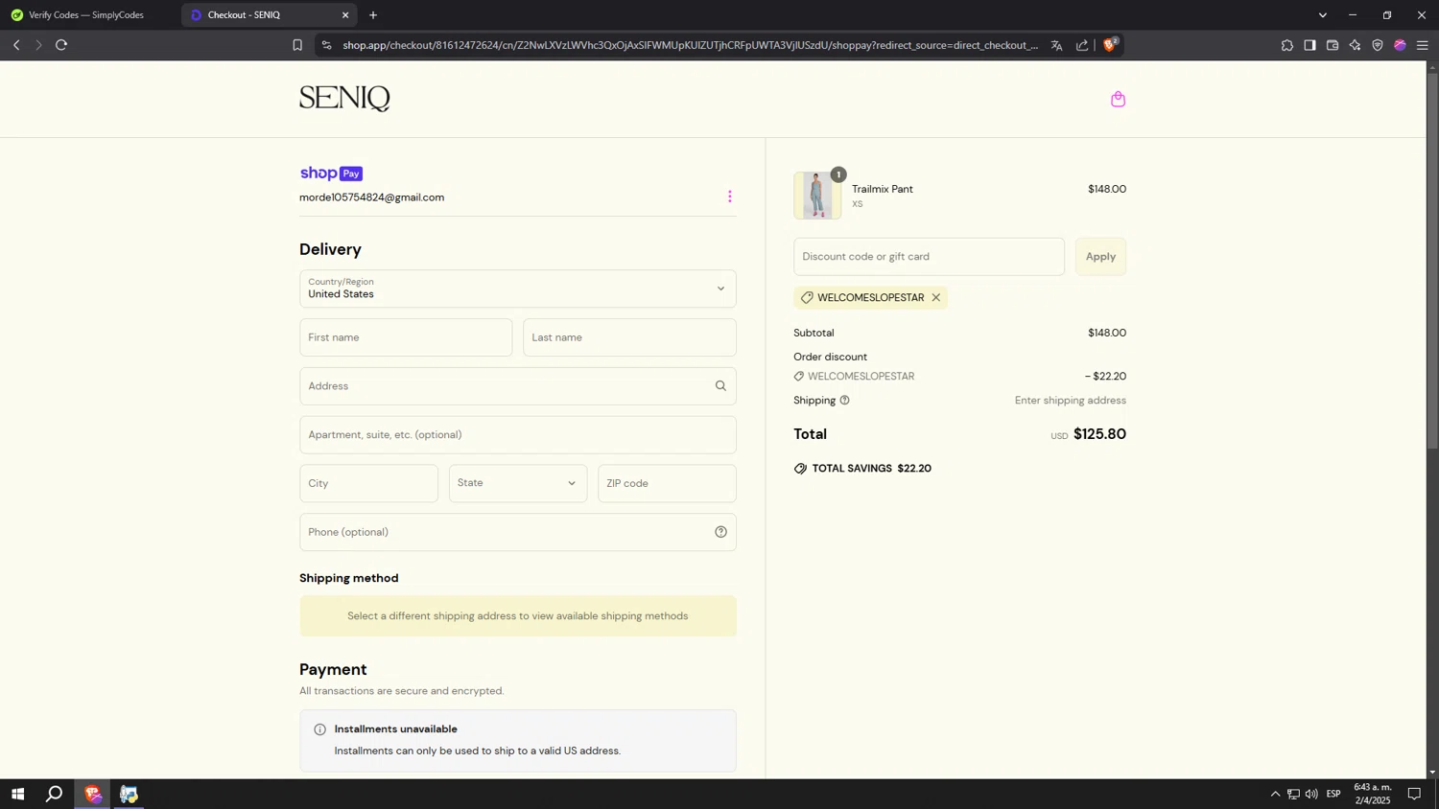The image size is (1439, 809).
Task: Open the translate page icon
Action: (1056, 45)
